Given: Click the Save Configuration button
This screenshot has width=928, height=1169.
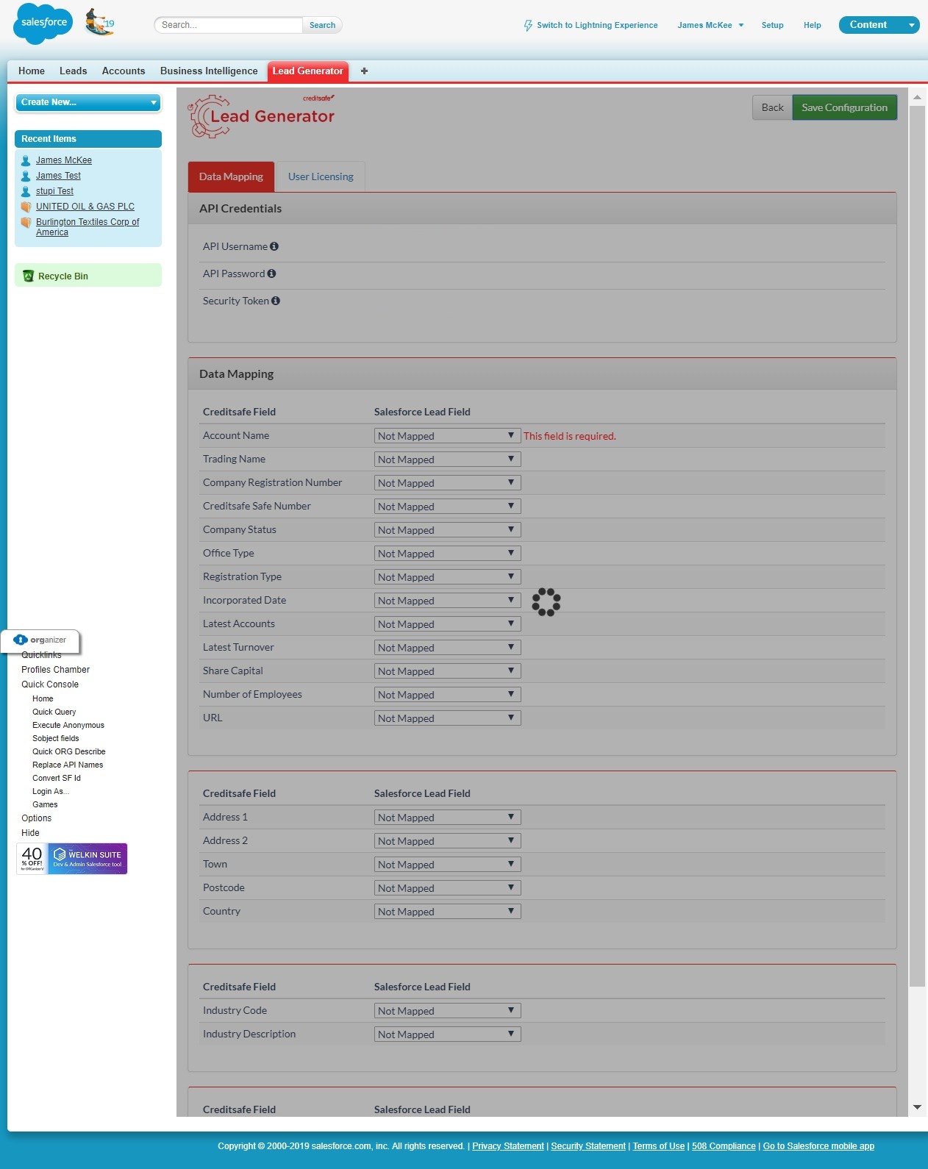Looking at the screenshot, I should coord(844,107).
